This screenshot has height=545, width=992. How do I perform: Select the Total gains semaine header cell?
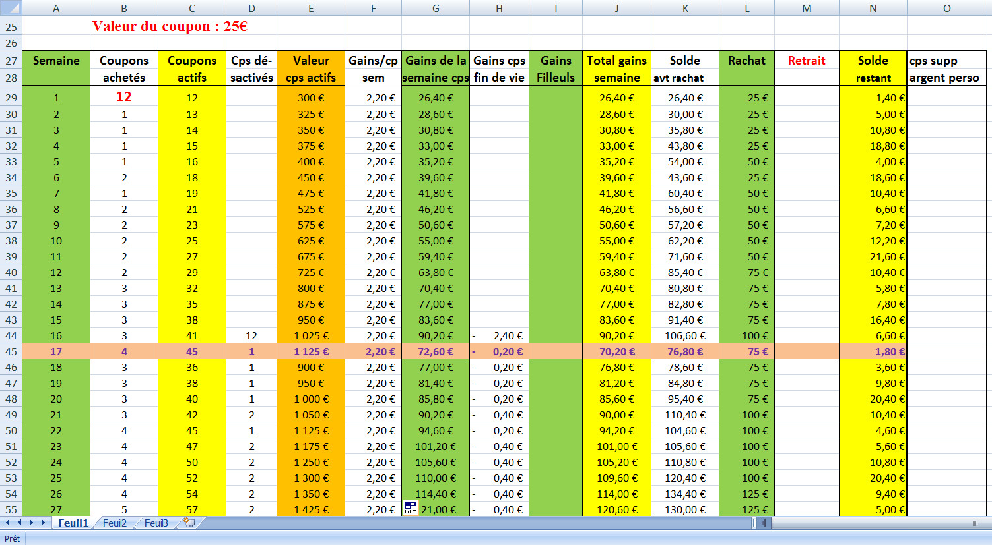(616, 68)
